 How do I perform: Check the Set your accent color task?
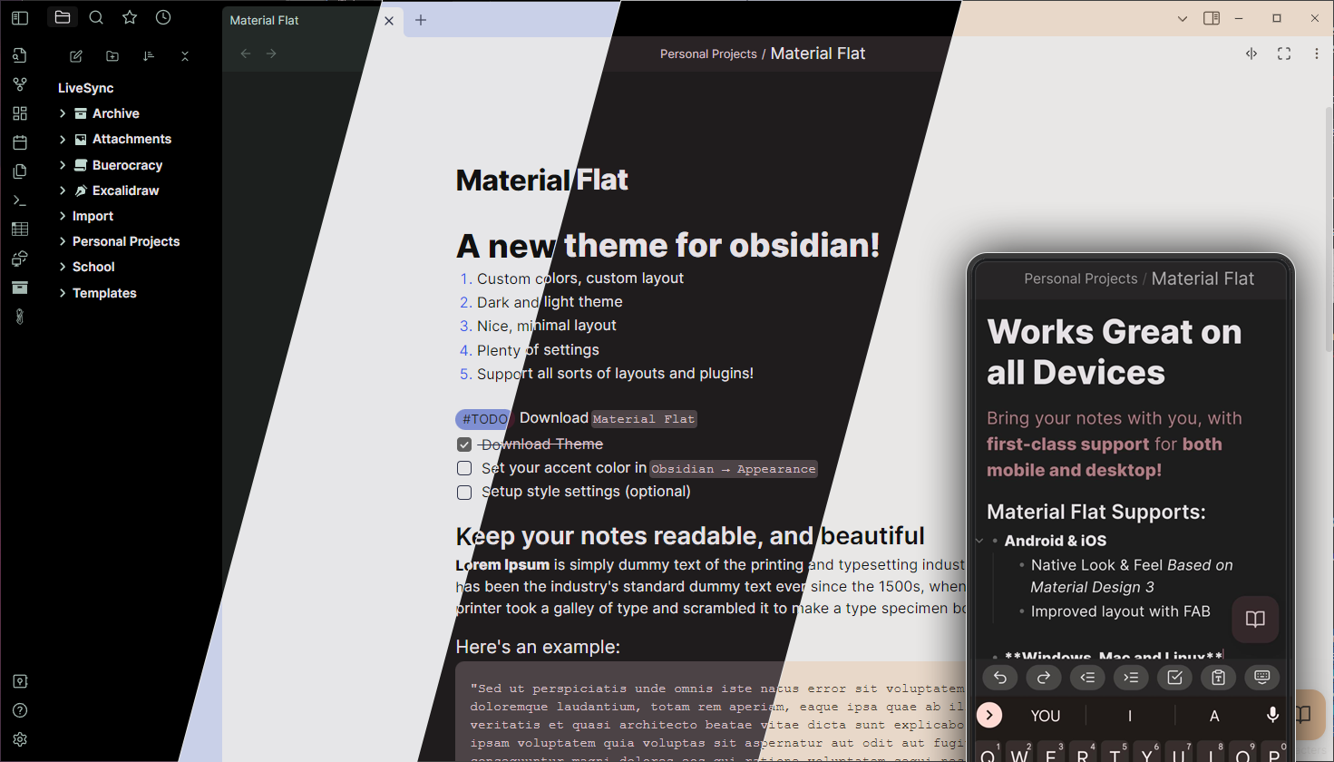(x=464, y=468)
